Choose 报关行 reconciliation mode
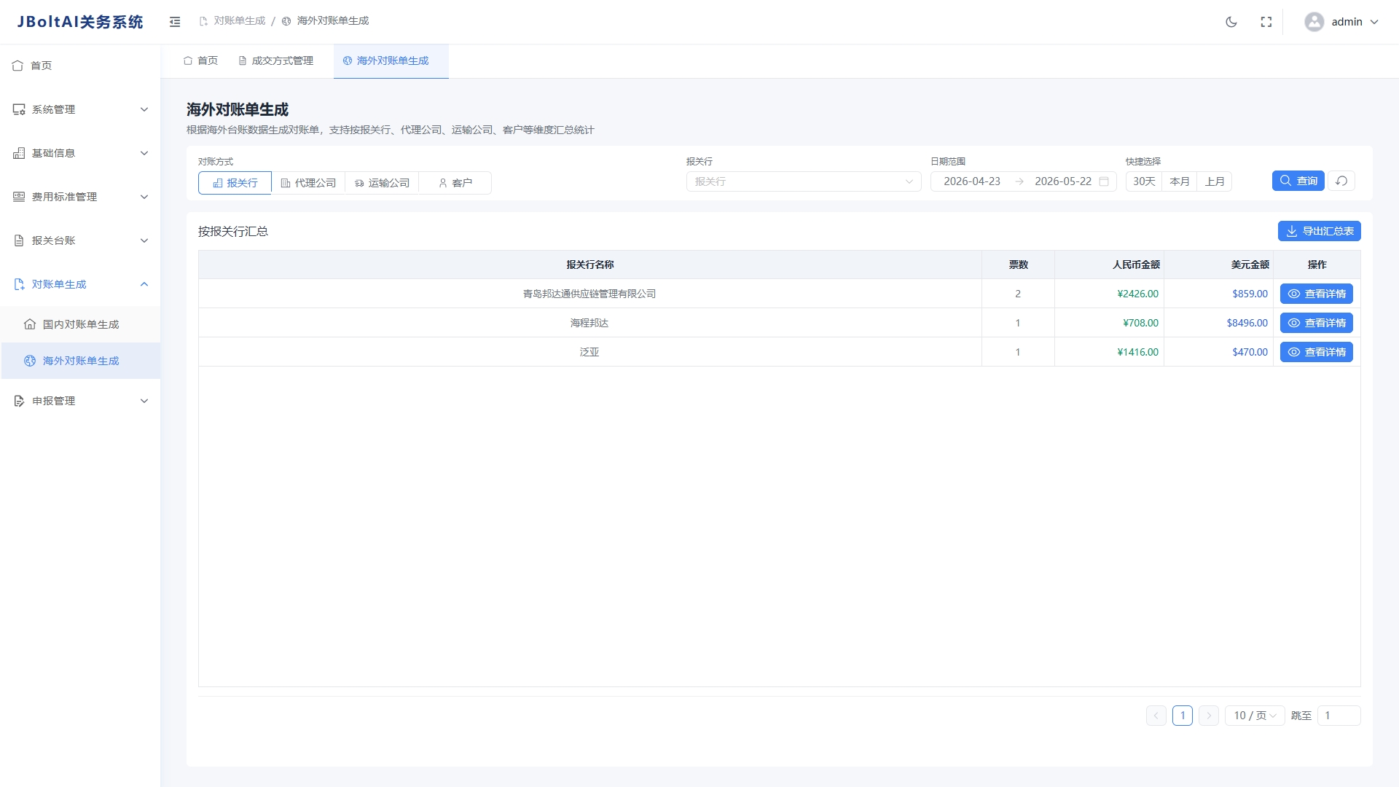This screenshot has width=1399, height=787. tap(235, 183)
